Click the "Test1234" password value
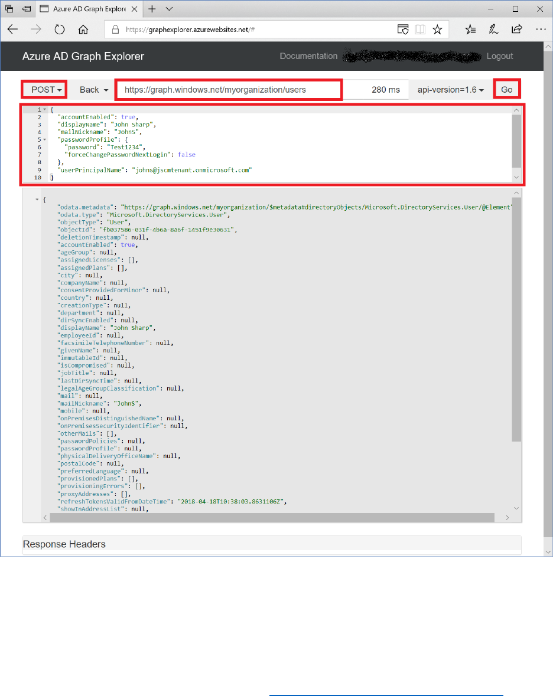The image size is (553, 696). [125, 148]
